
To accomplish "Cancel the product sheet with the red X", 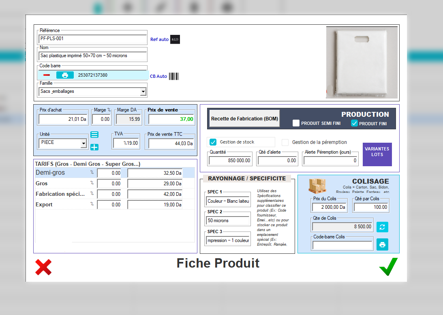I will (x=43, y=267).
